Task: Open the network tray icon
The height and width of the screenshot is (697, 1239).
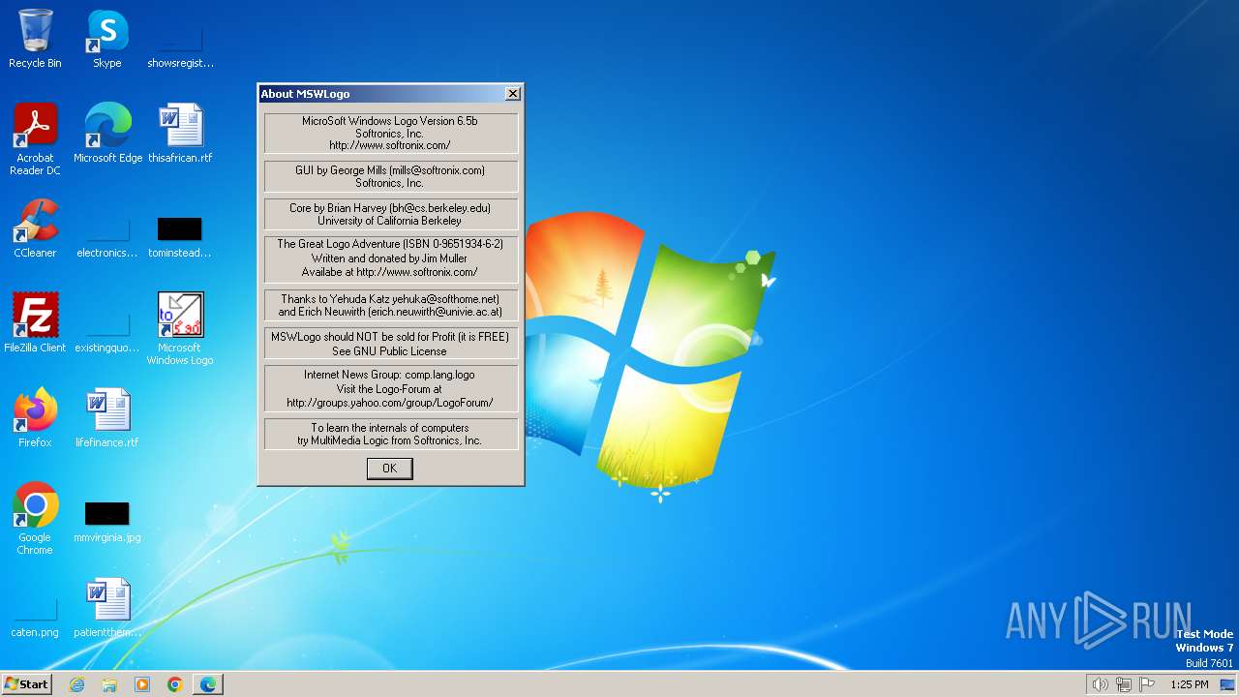Action: (x=1124, y=684)
